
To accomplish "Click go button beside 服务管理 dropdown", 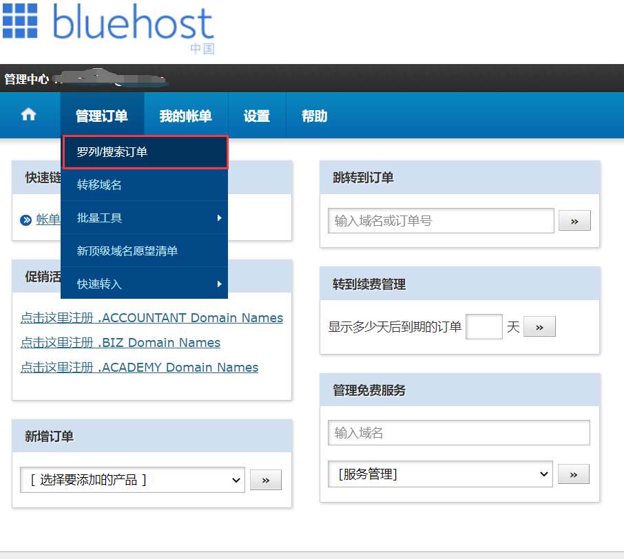I will pos(574,474).
